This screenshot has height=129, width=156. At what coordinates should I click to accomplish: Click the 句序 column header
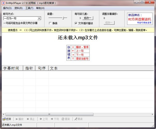(42, 68)
